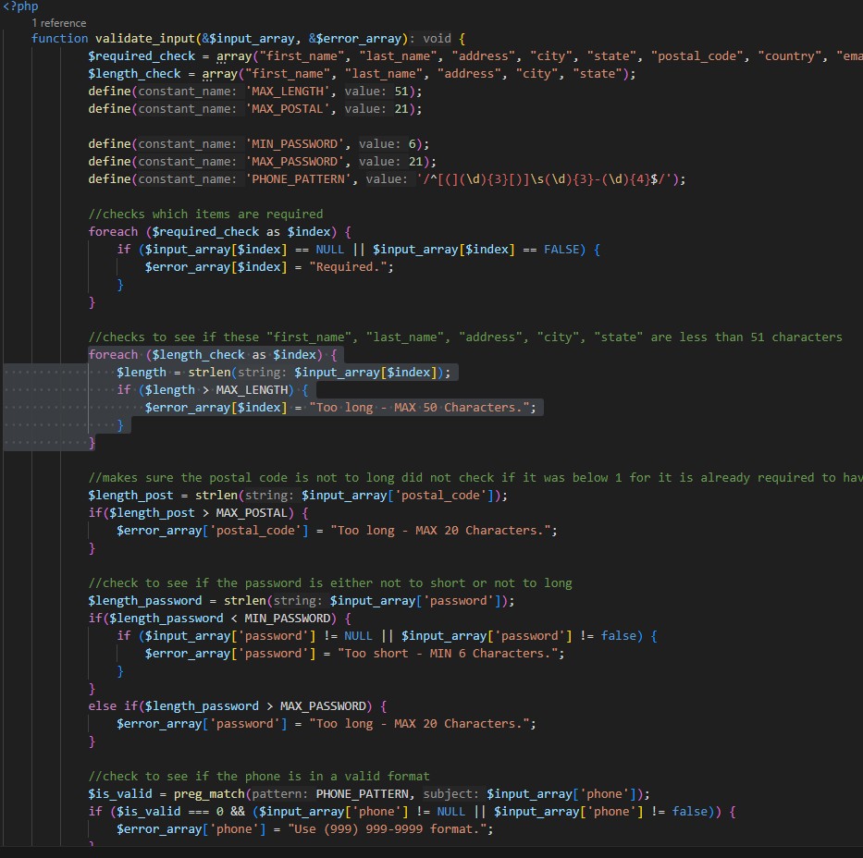Click the uppercase FALSE keyword

click(561, 249)
